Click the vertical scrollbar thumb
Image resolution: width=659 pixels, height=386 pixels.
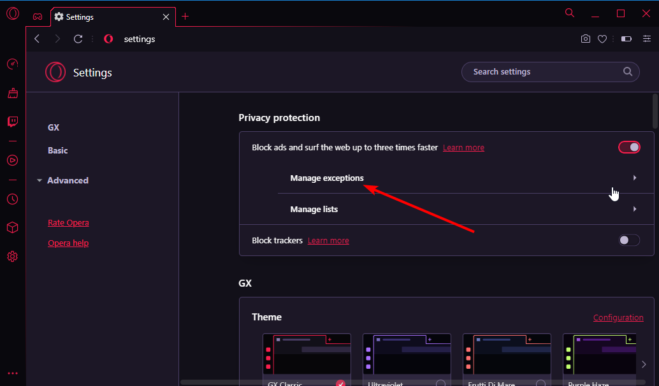(655, 111)
